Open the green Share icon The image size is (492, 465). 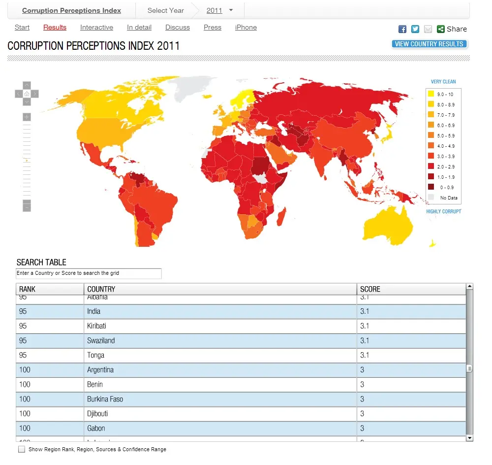click(x=440, y=29)
